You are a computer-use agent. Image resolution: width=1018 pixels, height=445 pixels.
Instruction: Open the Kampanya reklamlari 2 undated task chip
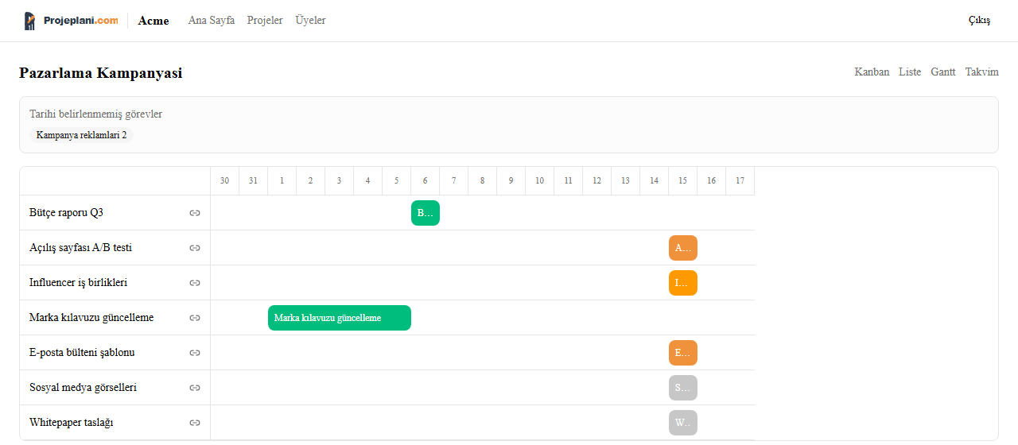tap(81, 135)
